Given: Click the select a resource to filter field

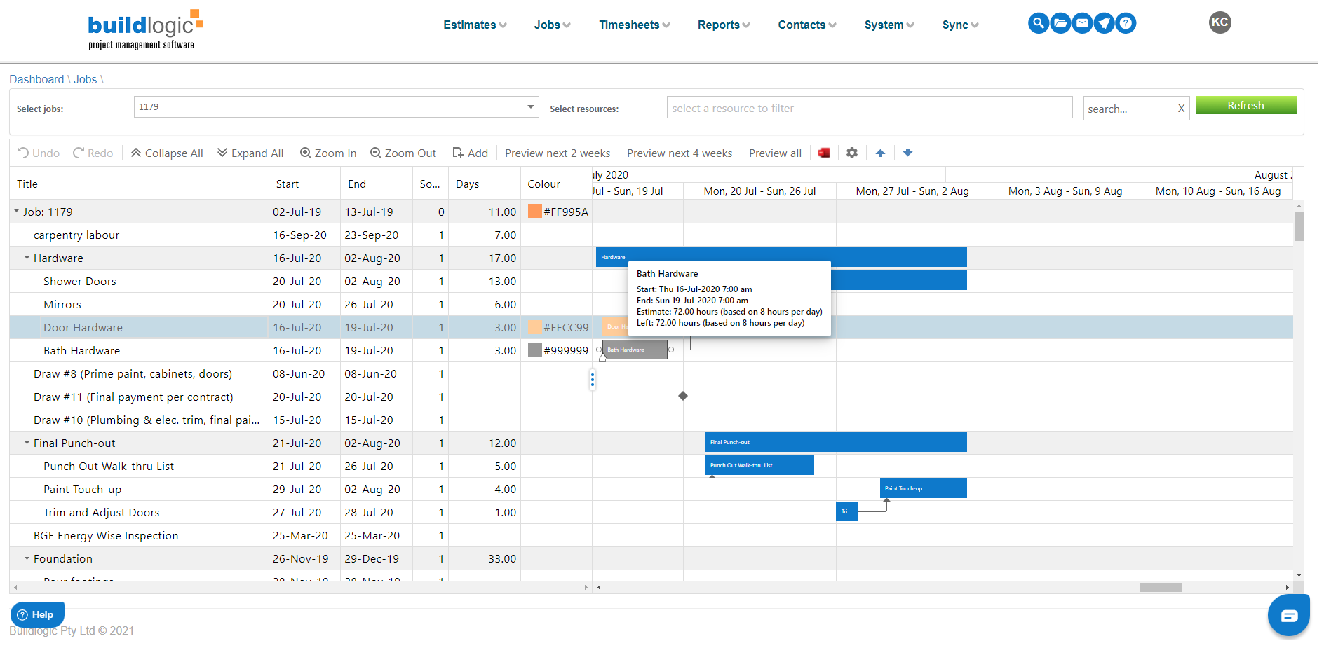Looking at the screenshot, I should click(869, 107).
